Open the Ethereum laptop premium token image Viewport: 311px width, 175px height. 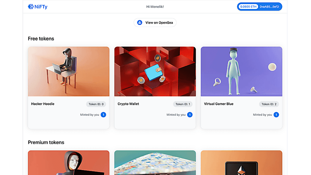242,163
